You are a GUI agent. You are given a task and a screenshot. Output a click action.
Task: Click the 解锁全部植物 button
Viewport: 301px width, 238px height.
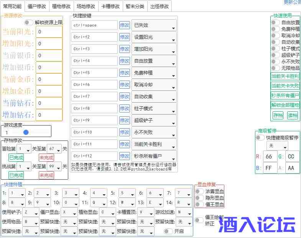point(285,105)
